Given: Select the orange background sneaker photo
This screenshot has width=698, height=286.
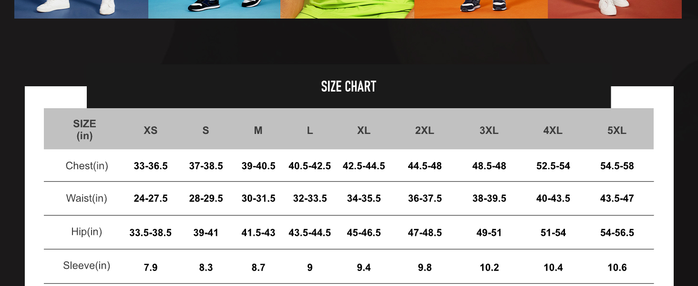Looking at the screenshot, I should [x=481, y=9].
